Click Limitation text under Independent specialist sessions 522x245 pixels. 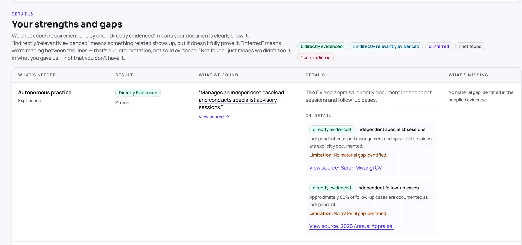click(348, 155)
